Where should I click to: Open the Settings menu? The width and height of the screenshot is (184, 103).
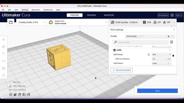(25, 10)
